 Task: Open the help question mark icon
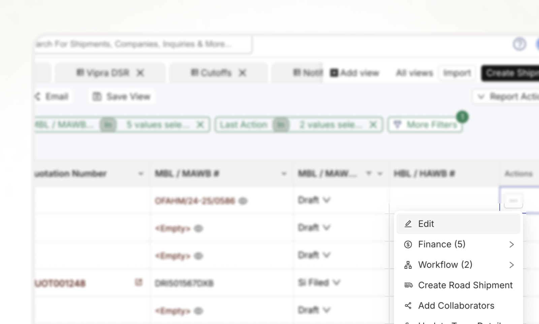point(519,44)
